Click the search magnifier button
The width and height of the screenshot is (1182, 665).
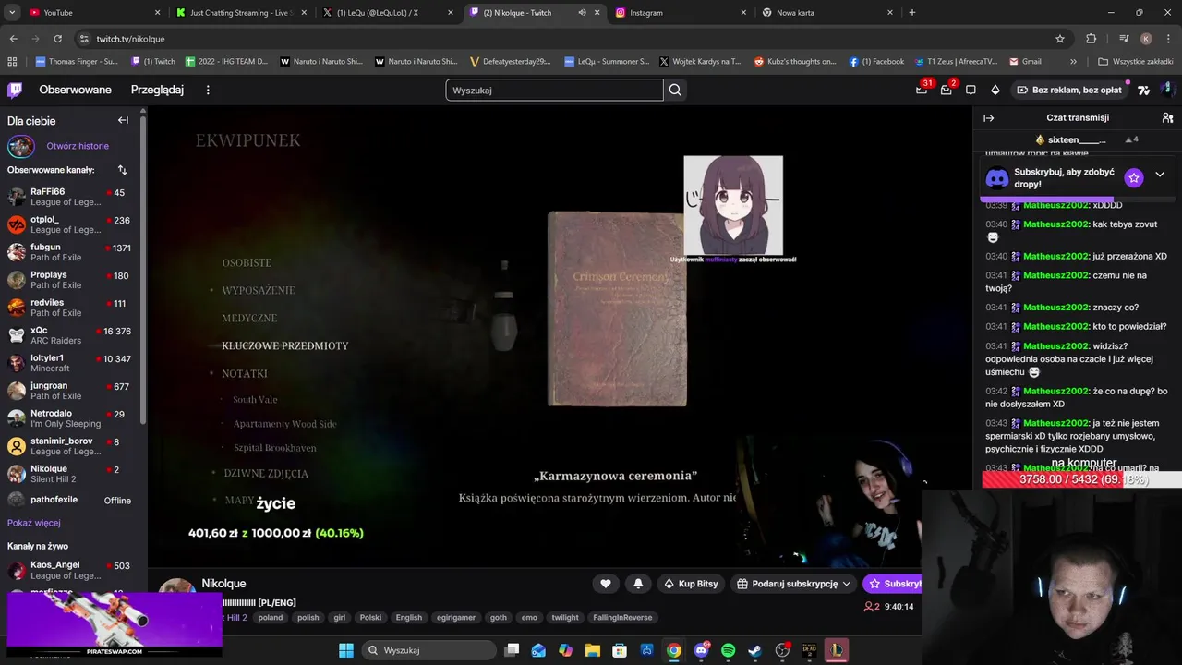675,90
